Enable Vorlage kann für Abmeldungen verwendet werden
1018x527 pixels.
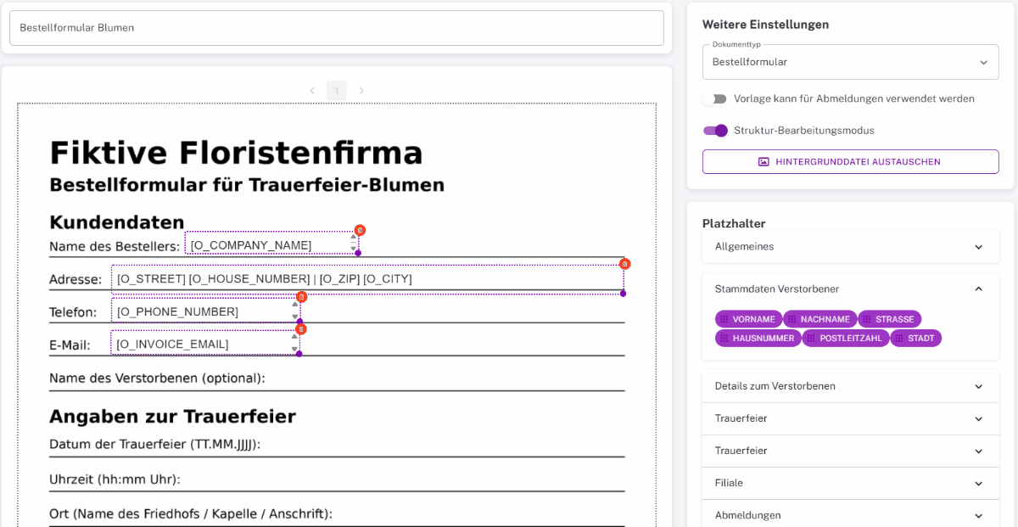coord(715,98)
